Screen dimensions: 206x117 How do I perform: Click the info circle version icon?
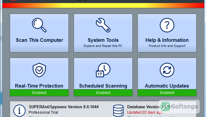(20, 111)
